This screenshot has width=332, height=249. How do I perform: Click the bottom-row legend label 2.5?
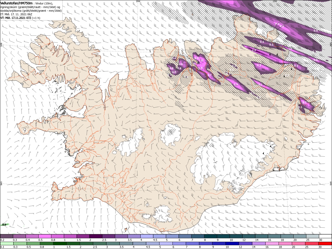[x=95, y=247]
